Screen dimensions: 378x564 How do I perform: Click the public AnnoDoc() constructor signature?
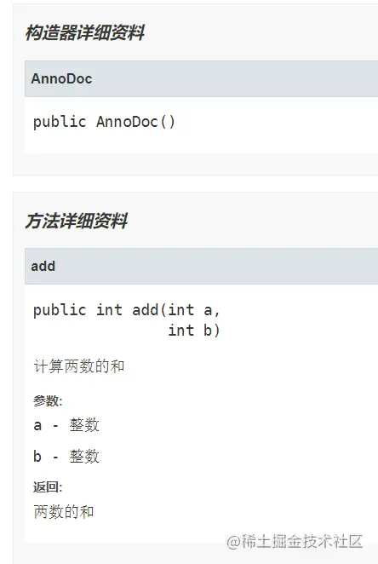[104, 122]
